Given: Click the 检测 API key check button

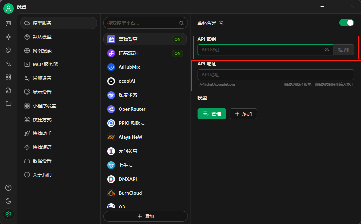Looking at the screenshot, I should pos(343,50).
